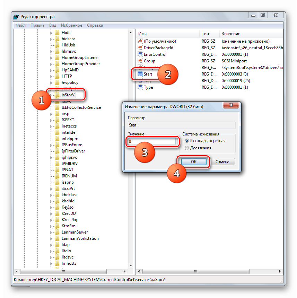Click inside the Значение input field
297x298 pixels.
[x=152, y=141]
